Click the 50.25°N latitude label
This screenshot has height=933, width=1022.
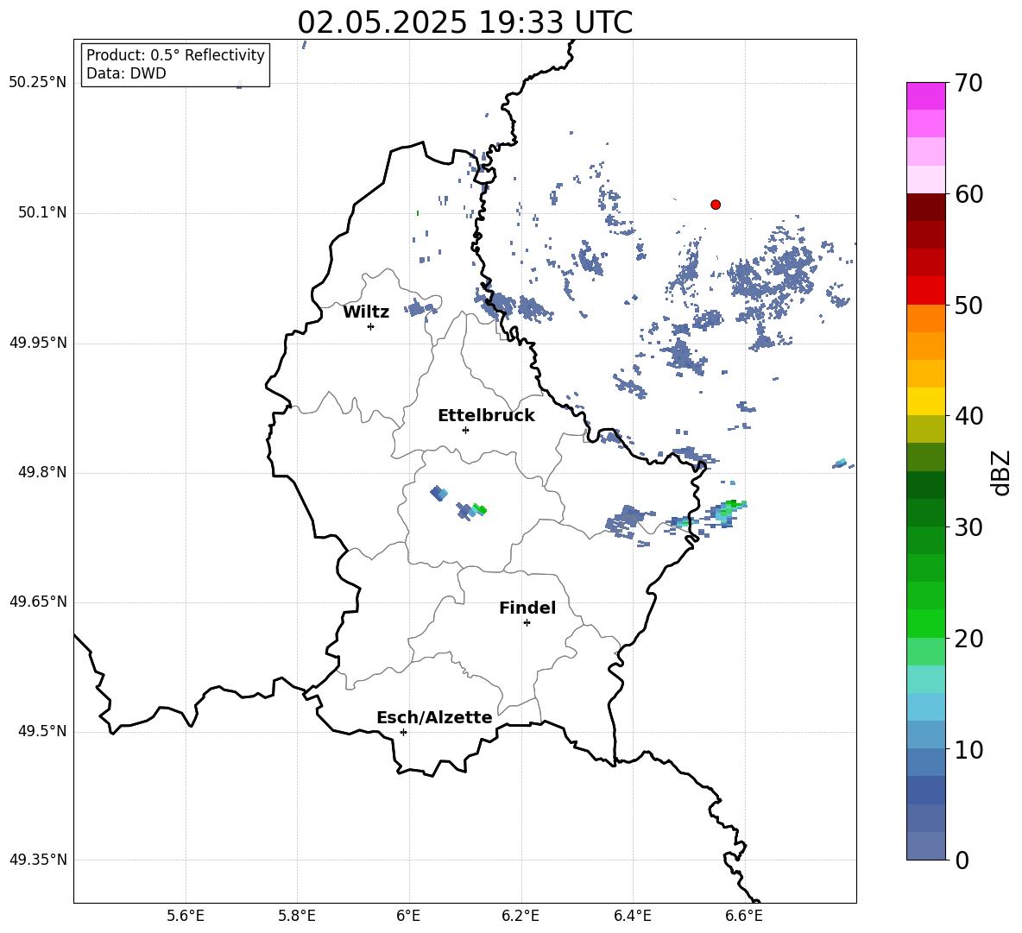click(x=38, y=83)
